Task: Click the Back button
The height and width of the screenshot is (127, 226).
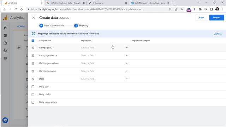Action: 202,18
